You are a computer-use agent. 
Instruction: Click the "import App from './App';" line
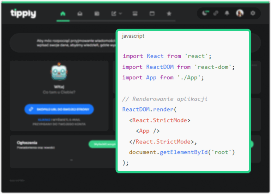pyautogui.click(x=163, y=78)
